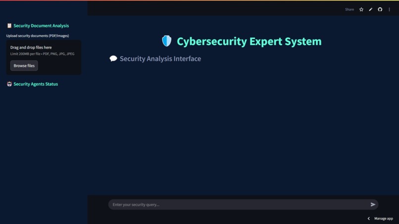Click Browse files to upload a document
Screen dimensions: 399x224
pos(24,66)
